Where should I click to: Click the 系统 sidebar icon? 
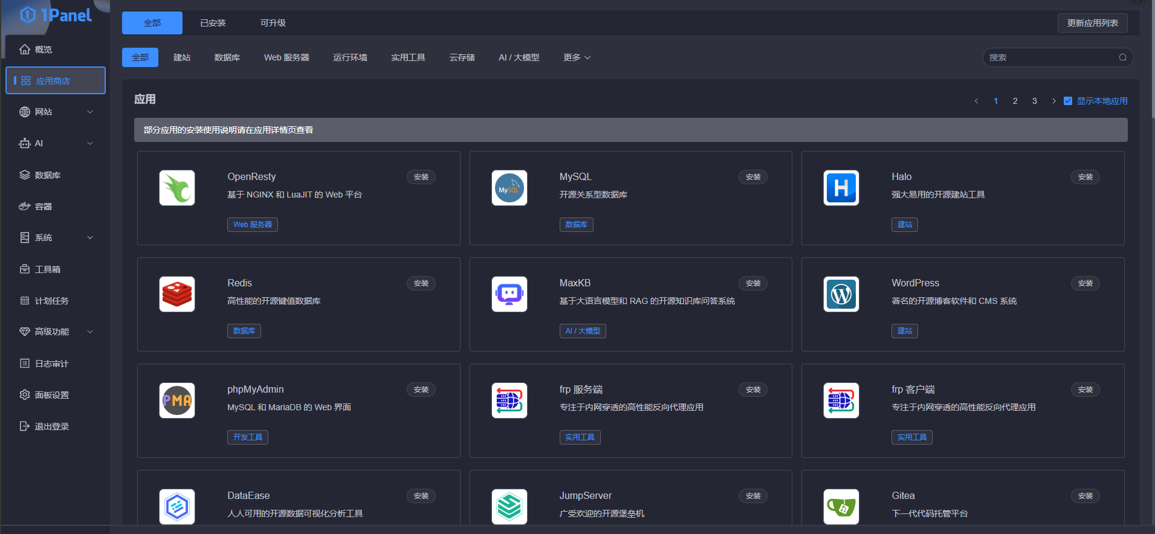tap(25, 238)
